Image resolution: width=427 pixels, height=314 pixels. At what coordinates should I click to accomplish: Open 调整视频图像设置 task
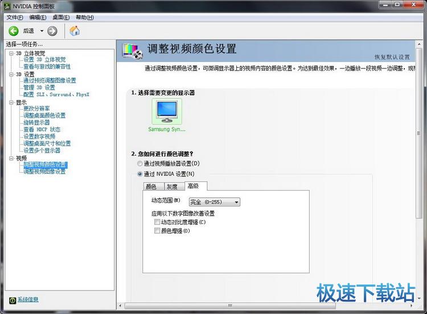click(44, 172)
